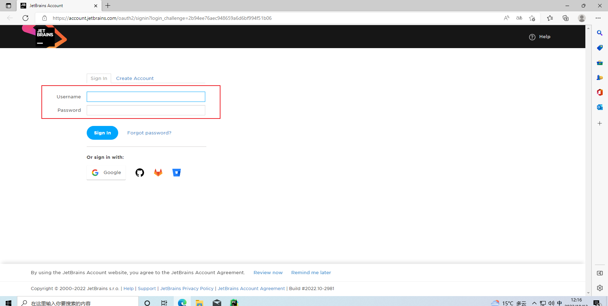The image size is (608, 306).
Task: View site information lock icon
Action: click(x=45, y=18)
